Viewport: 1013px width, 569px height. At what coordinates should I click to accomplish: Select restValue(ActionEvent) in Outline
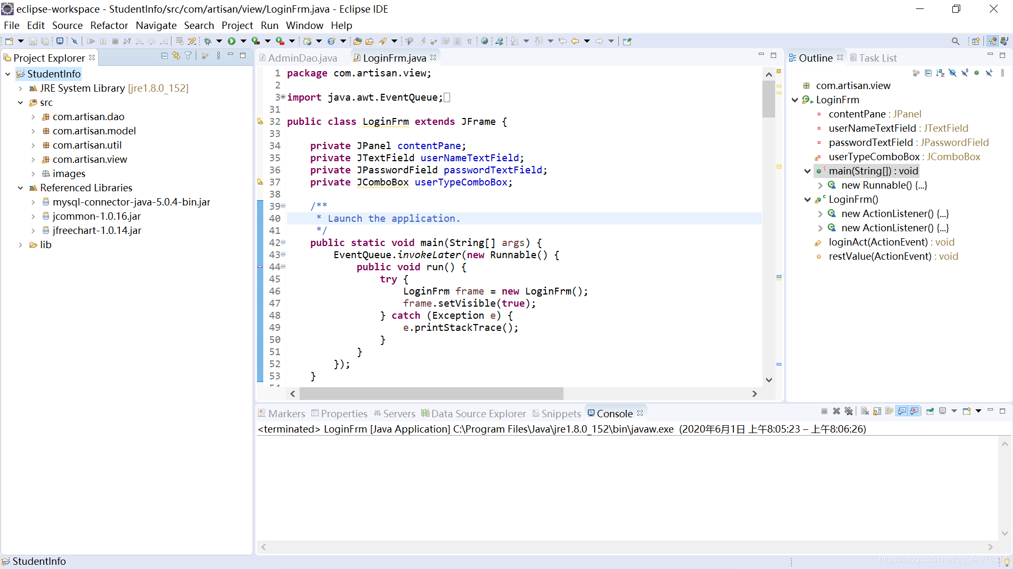(x=886, y=256)
